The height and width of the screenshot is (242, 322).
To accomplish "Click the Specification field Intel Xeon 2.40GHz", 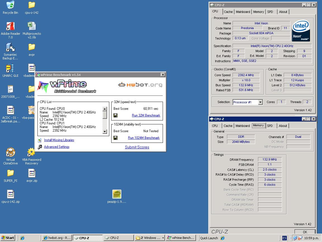I will tap(272, 46).
